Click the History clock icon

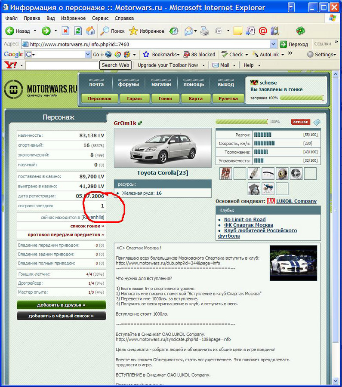point(174,31)
